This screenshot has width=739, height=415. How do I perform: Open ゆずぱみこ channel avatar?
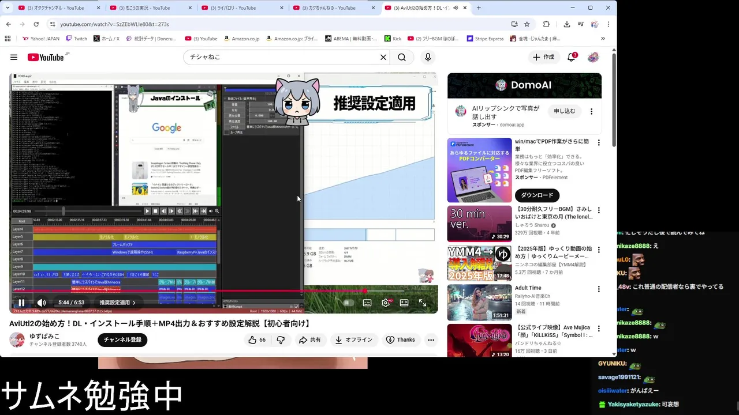click(17, 340)
